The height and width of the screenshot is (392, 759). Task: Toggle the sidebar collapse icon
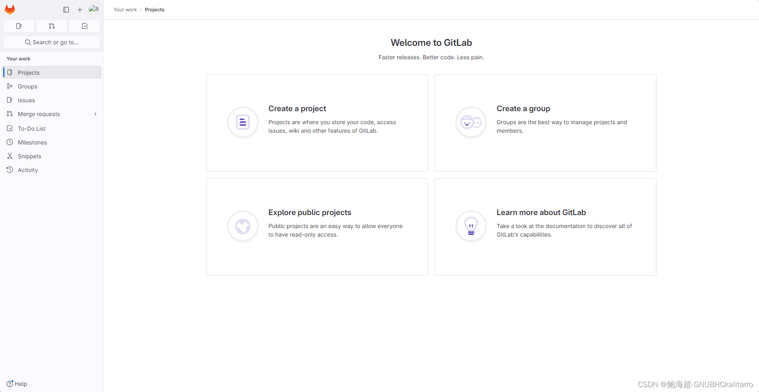[66, 10]
